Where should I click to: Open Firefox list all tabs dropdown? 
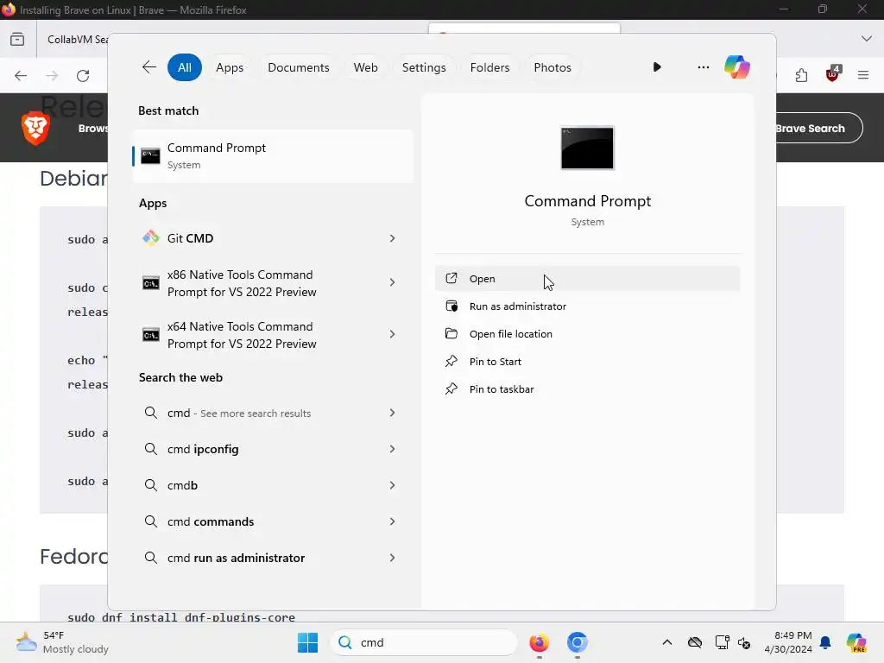(867, 38)
